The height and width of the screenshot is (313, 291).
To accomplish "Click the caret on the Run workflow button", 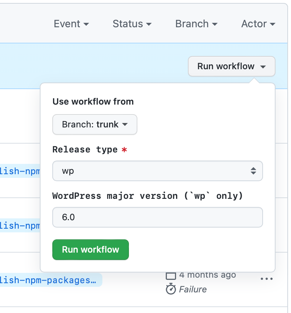I will [x=263, y=66].
